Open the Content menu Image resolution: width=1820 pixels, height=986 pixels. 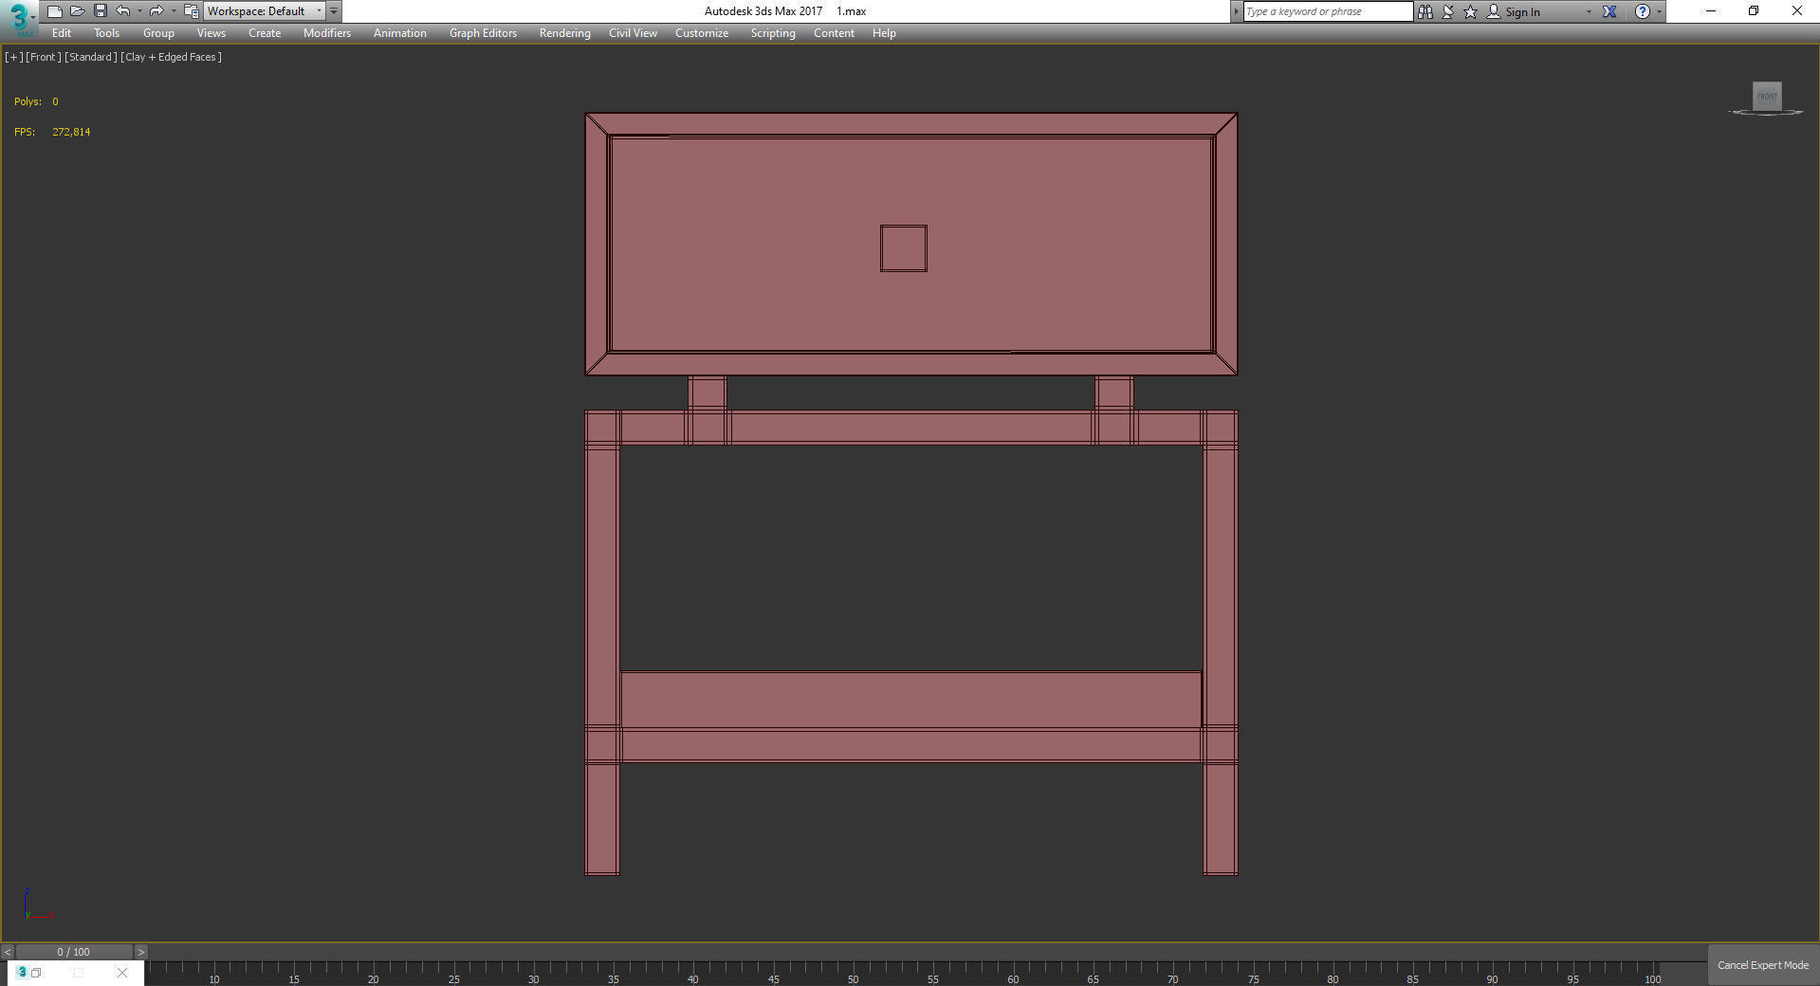pos(834,33)
